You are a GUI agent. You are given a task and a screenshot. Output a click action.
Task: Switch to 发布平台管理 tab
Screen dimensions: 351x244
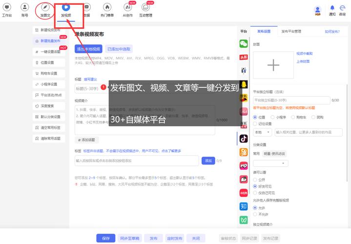[x=291, y=31]
